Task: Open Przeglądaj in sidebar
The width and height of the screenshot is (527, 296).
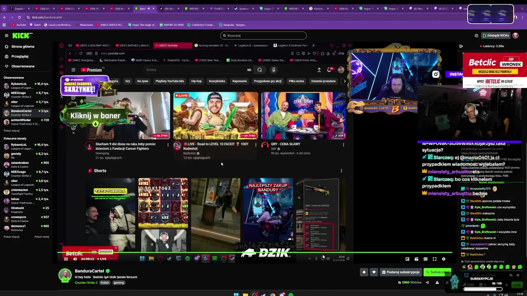Action: tap(16, 56)
